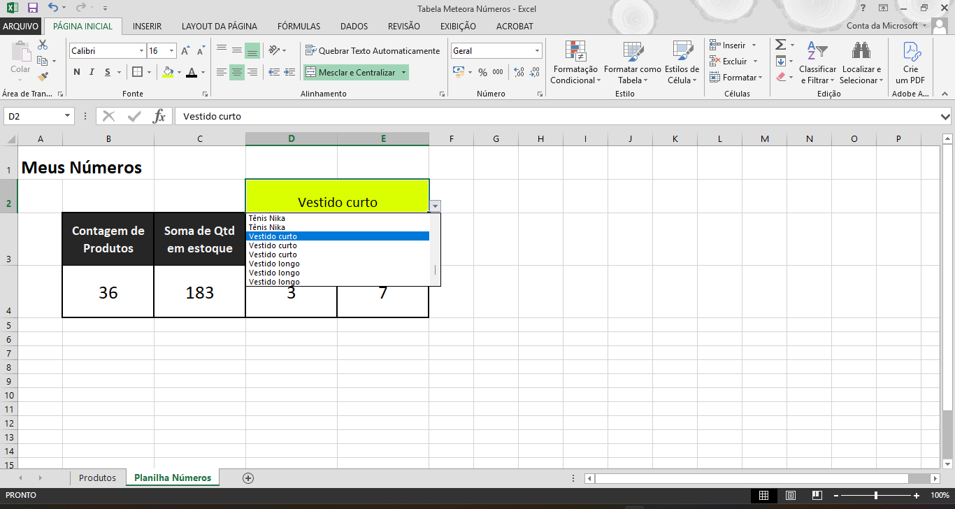Toggle italic I formatting
955x509 pixels.
(92, 72)
